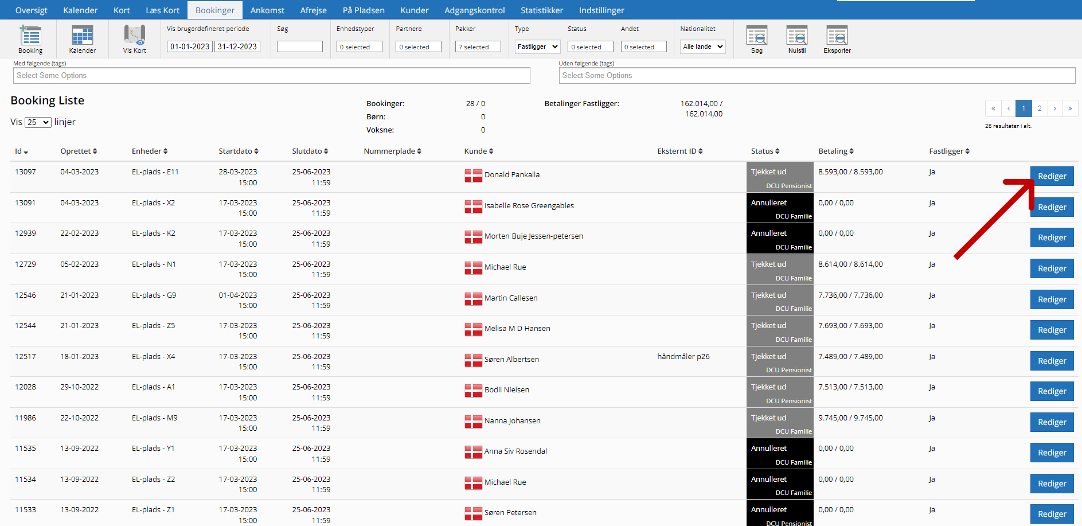Open the Pakker multiselect with 7 selected
This screenshot has height=526, width=1082.
pos(478,47)
